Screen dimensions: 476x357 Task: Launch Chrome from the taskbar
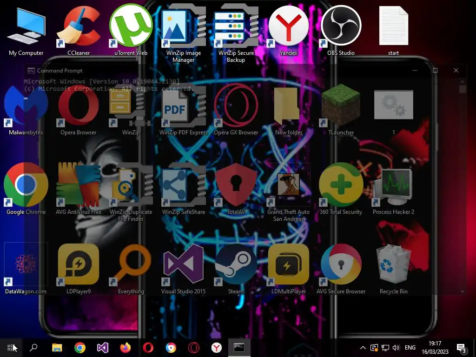79,348
